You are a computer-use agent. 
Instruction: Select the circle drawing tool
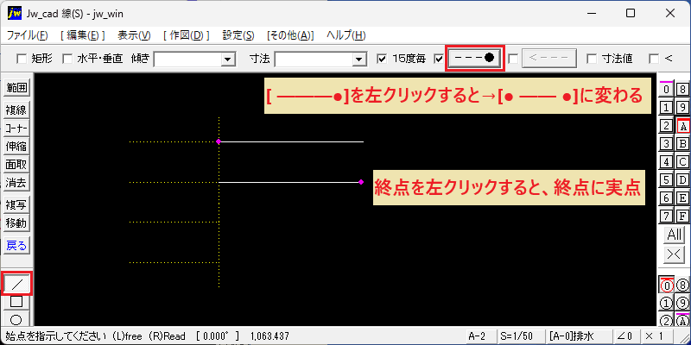point(16,319)
